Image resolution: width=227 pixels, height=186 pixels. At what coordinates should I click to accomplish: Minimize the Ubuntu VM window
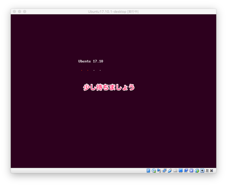pos(19,11)
